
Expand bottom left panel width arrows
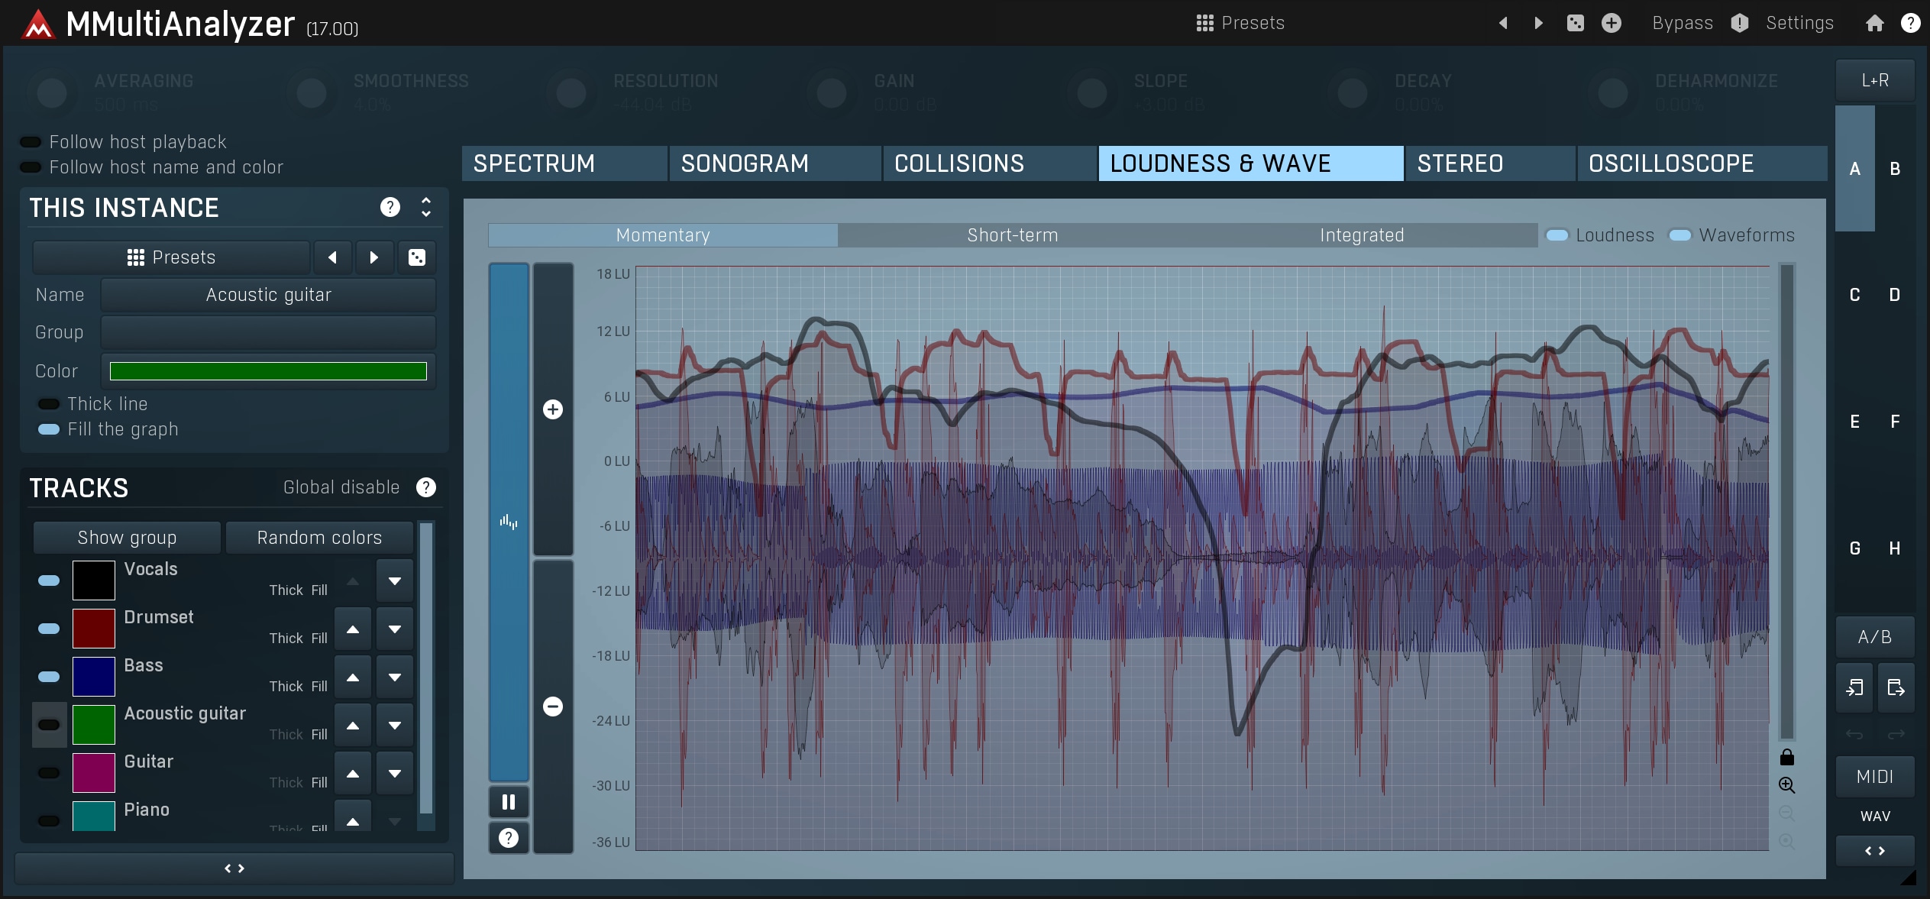click(234, 868)
